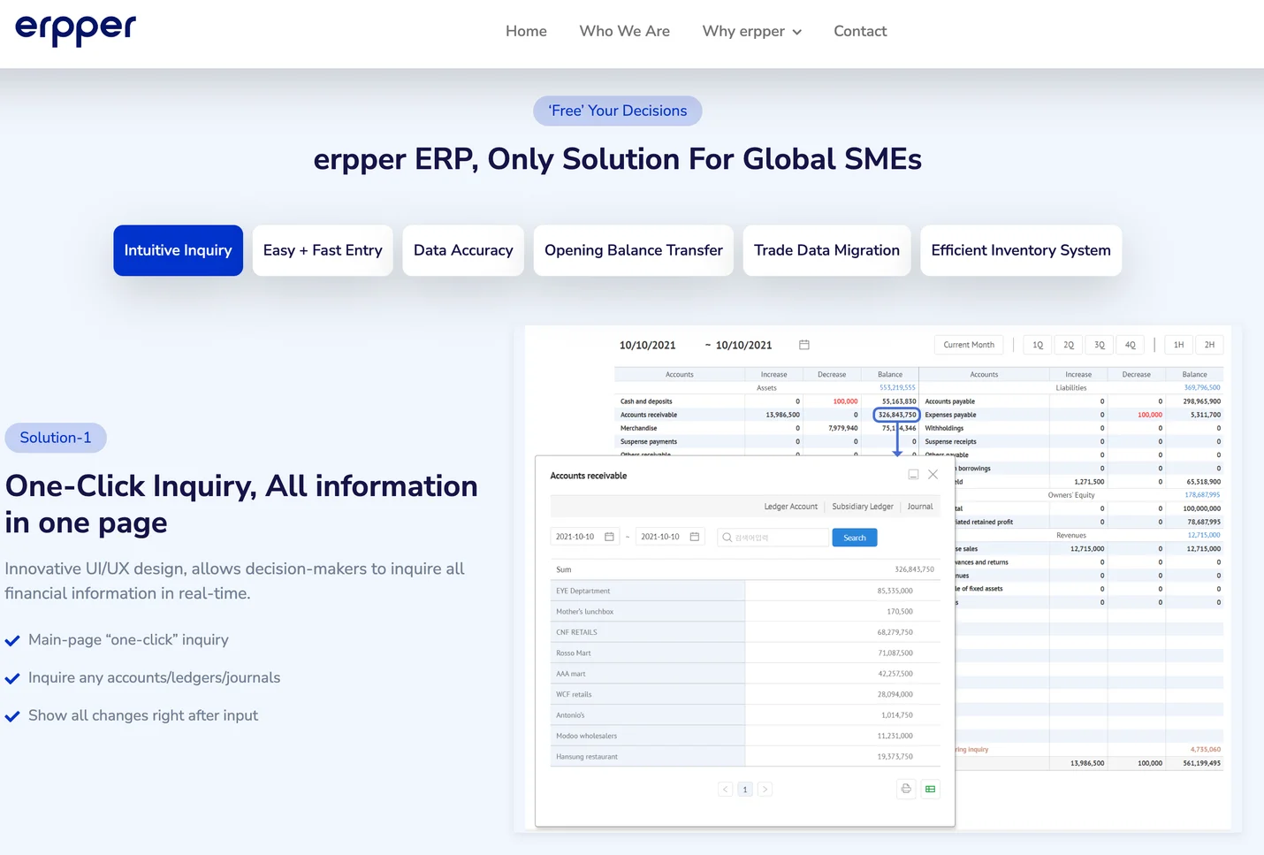
Task: Click the popup start date calendar icon
Action: [x=609, y=537]
